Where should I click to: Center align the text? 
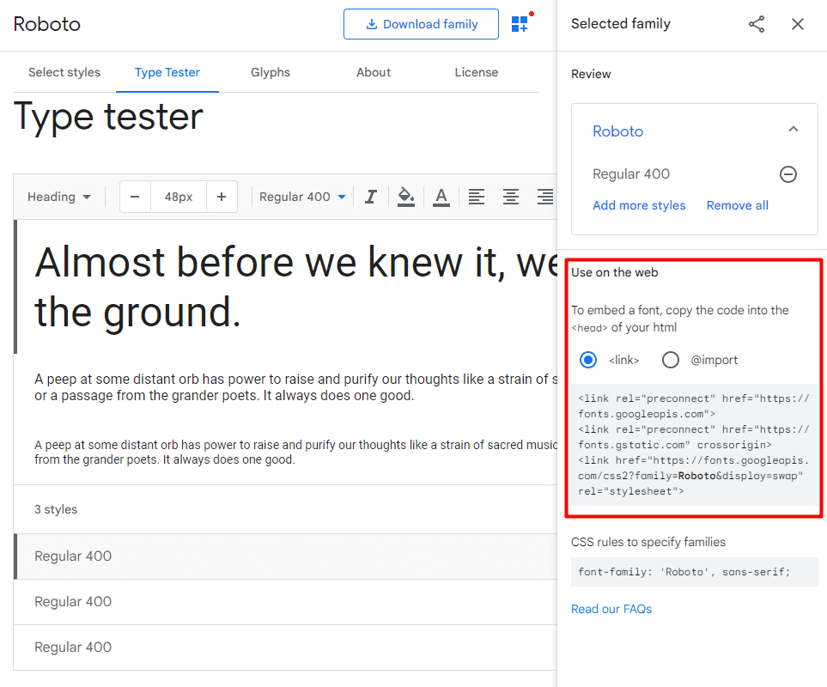tap(511, 197)
